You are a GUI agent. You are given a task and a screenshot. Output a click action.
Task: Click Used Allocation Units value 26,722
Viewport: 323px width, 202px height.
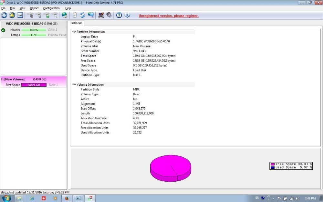click(137, 133)
